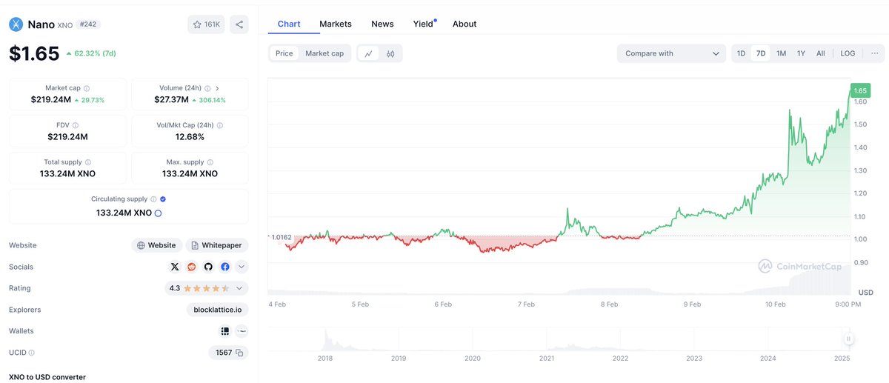This screenshot has height=383, width=889.
Task: Expand the rating dropdown chevron
Action: click(239, 288)
